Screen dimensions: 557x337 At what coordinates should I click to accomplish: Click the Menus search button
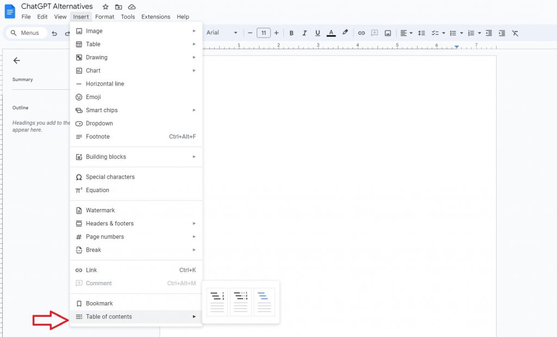click(x=25, y=33)
